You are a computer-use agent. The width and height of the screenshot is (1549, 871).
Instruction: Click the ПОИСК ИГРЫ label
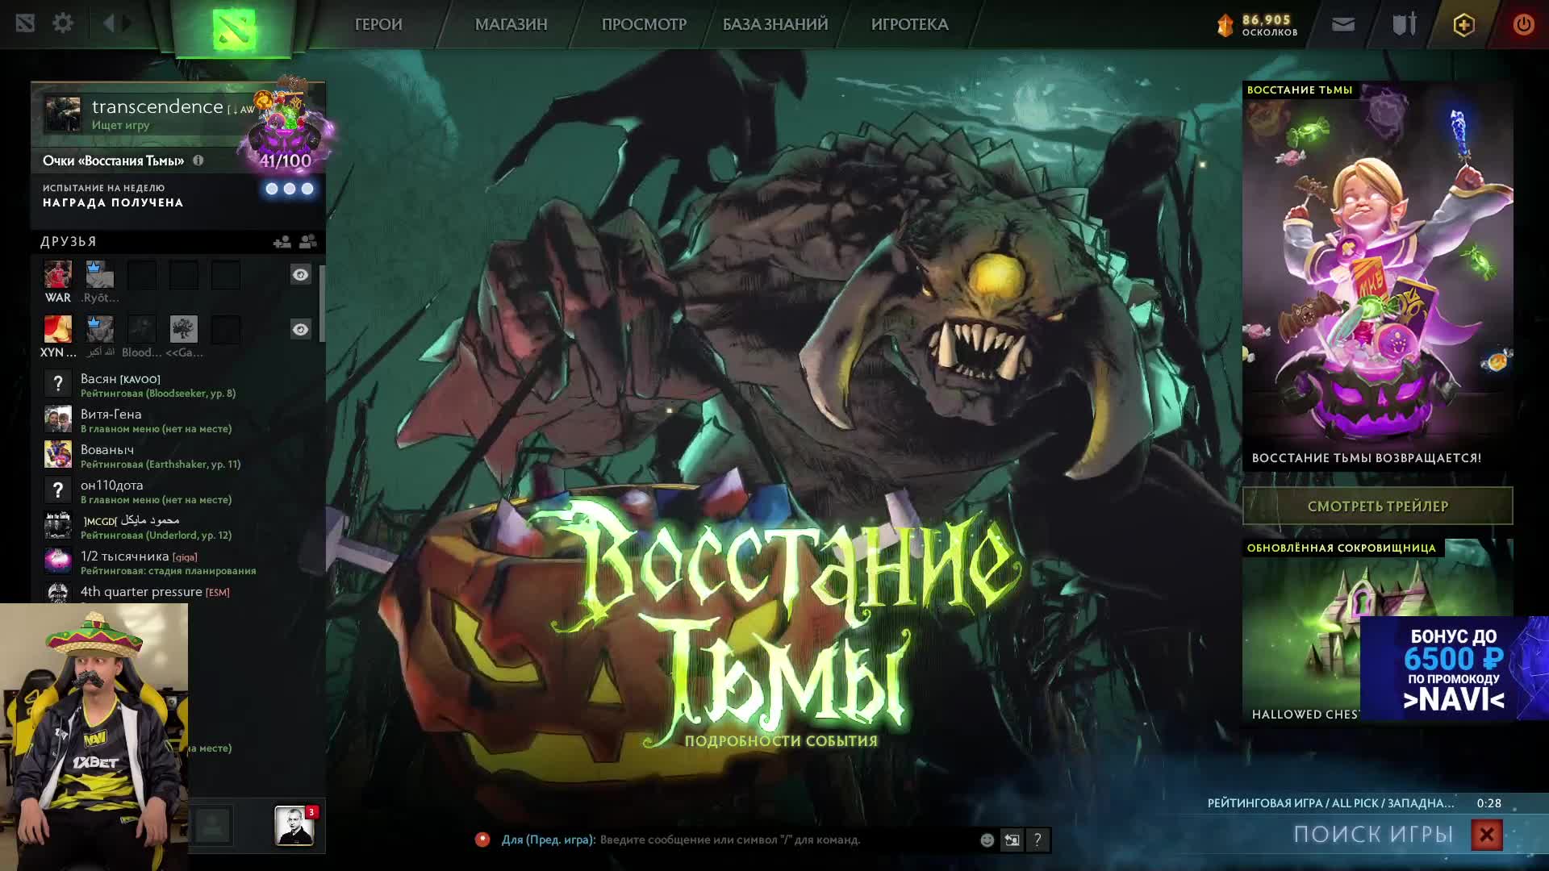pyautogui.click(x=1373, y=835)
